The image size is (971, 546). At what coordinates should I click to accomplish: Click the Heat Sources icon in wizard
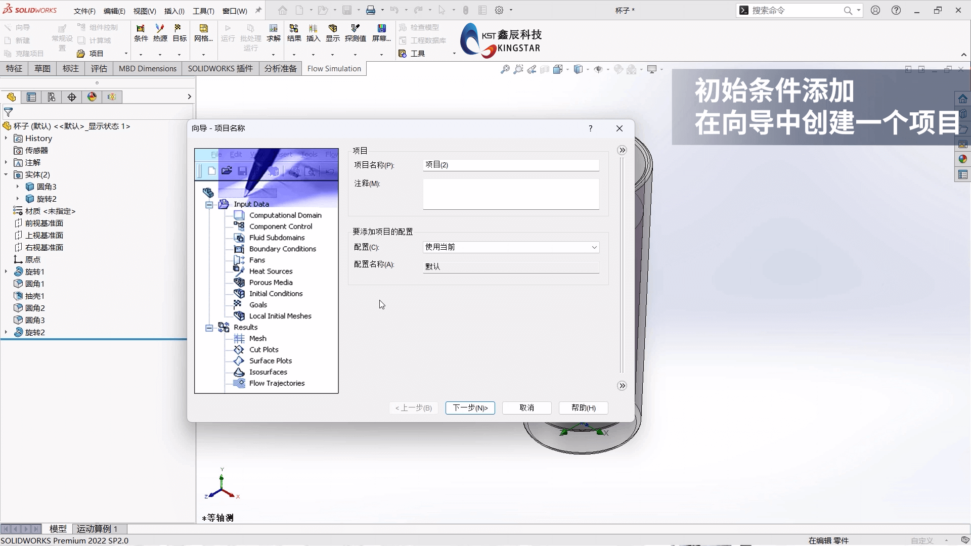click(239, 270)
